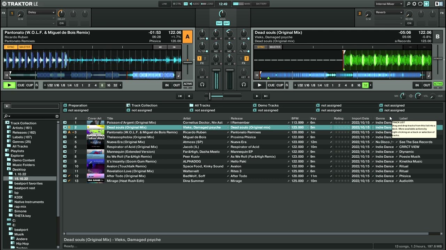Open the Reverb effect dropdown

click(389, 12)
